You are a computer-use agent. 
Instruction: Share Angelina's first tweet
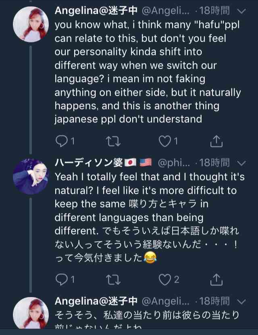pyautogui.click(x=216, y=141)
